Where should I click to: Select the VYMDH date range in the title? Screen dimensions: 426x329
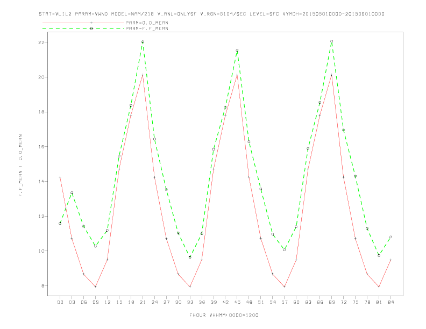point(333,14)
